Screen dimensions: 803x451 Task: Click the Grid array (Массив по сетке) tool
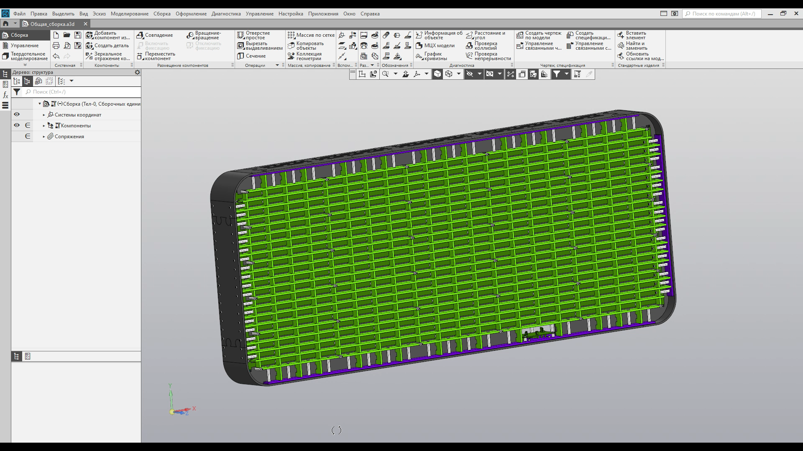tap(291, 35)
